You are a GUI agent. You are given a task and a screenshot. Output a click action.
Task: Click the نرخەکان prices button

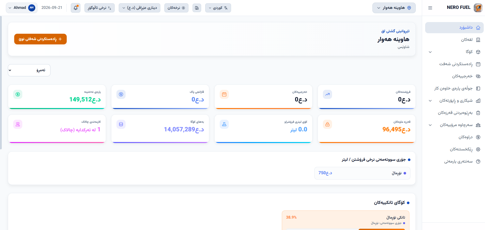tap(176, 8)
